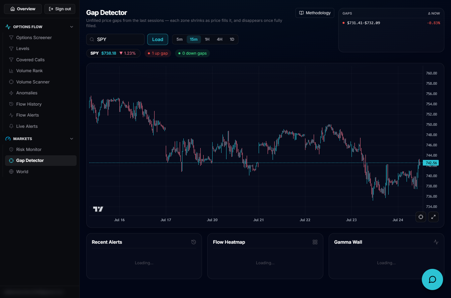Image resolution: width=451 pixels, height=298 pixels.
Task: Collapse the Markets section
Action: (x=72, y=139)
